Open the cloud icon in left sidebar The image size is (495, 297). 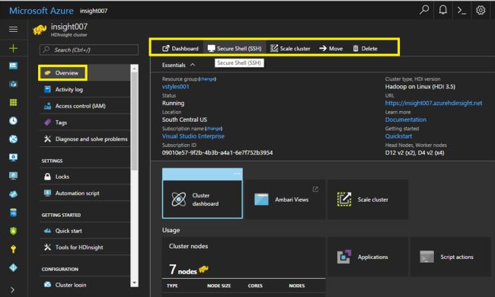pos(13,194)
